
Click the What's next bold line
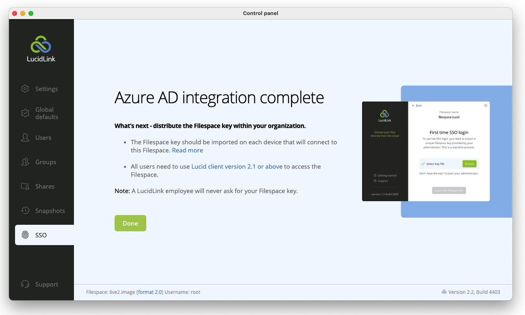(210, 126)
